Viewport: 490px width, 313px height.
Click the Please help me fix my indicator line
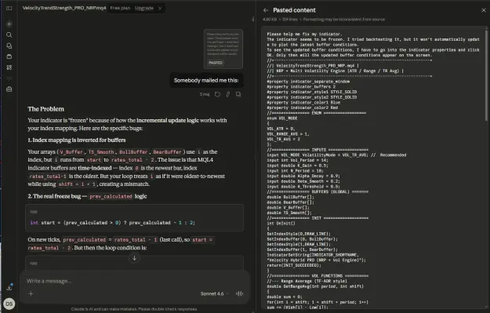pyautogui.click(x=304, y=34)
